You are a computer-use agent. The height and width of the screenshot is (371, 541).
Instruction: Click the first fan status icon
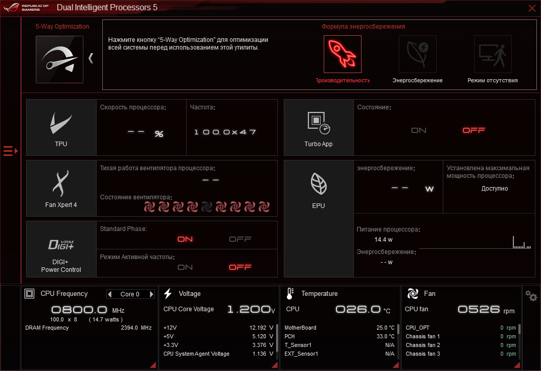click(149, 207)
